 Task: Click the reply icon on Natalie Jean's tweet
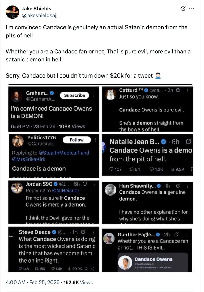point(111,169)
